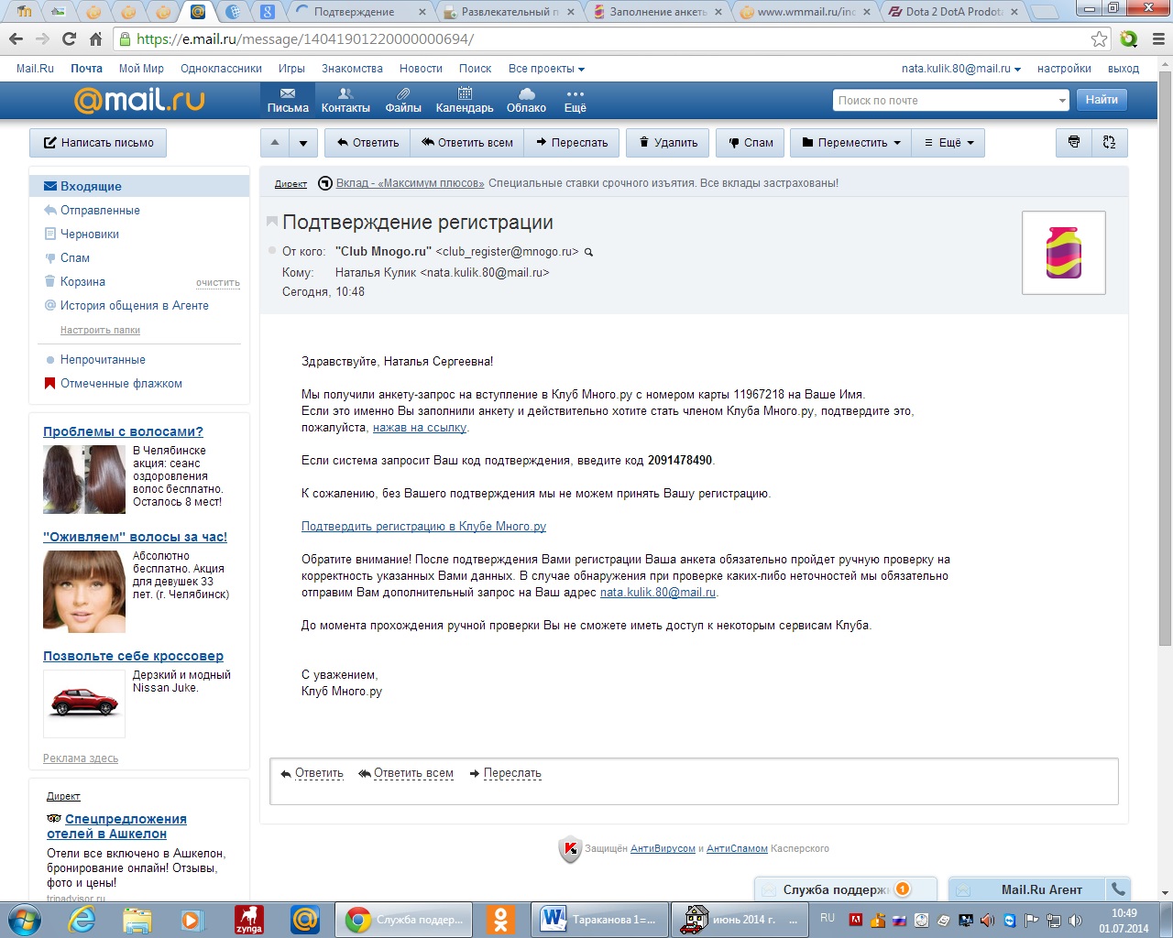Bookmark this page with the star icon
Image resolution: width=1173 pixels, height=938 pixels.
(x=1100, y=38)
